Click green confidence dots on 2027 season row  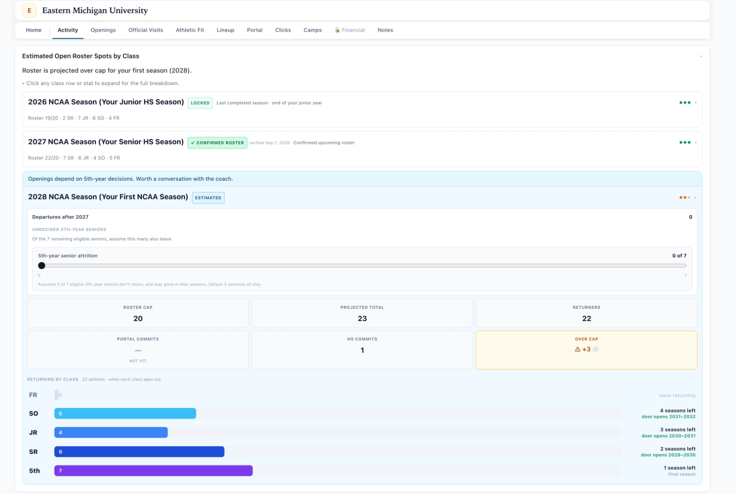(685, 142)
